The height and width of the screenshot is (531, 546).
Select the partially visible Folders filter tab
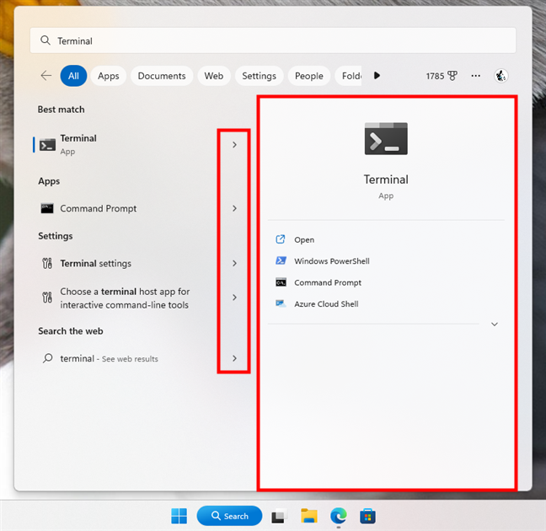(x=349, y=76)
